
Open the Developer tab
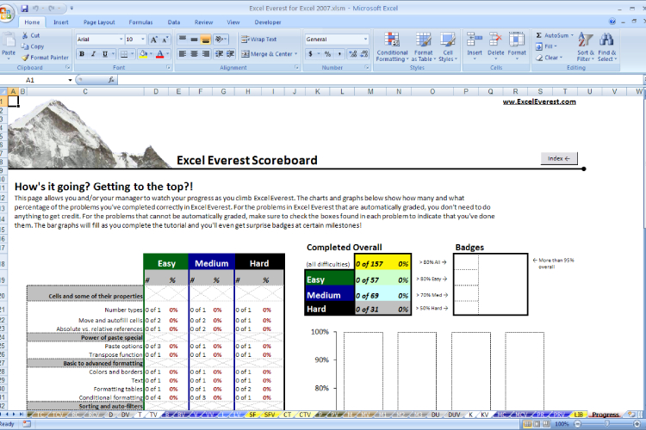pyautogui.click(x=268, y=22)
